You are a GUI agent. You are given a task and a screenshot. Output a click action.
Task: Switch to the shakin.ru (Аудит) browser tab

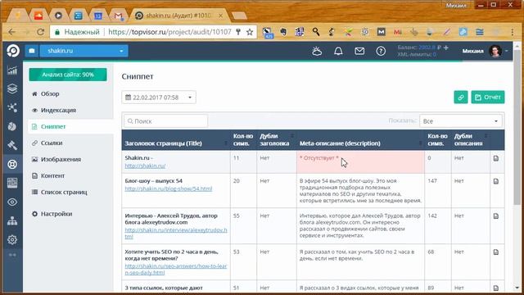point(178,16)
